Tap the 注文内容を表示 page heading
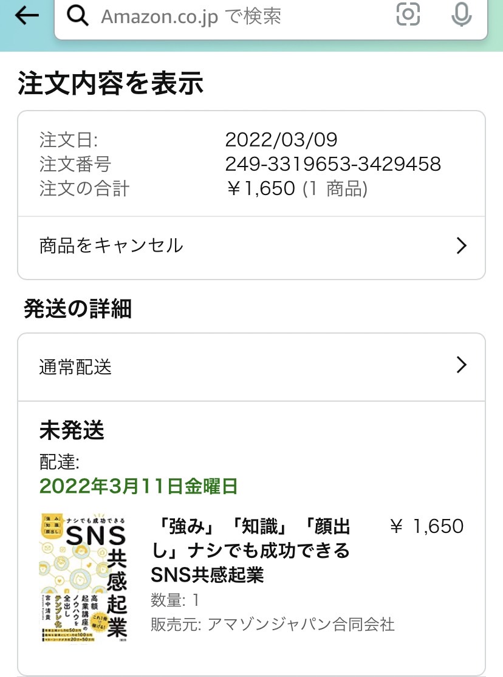 tap(111, 83)
